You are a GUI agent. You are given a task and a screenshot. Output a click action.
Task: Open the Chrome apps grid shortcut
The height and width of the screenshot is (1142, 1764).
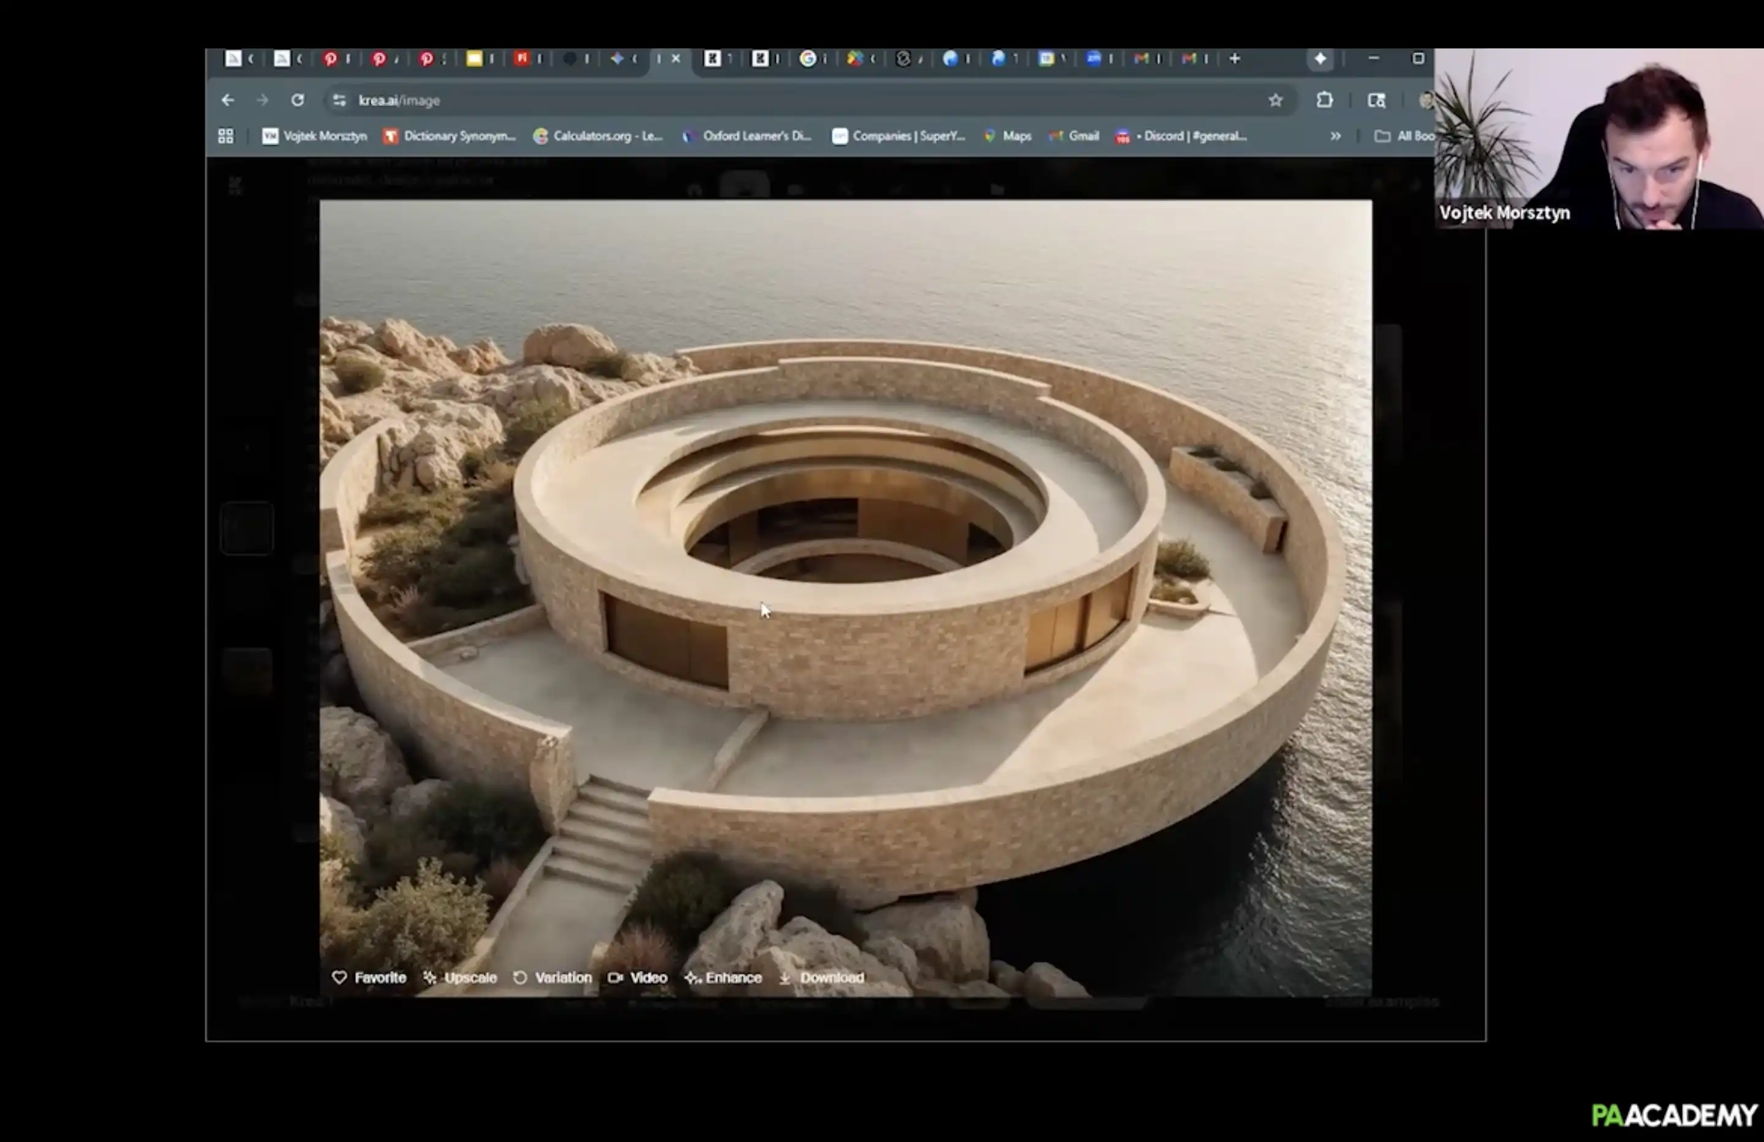click(226, 136)
